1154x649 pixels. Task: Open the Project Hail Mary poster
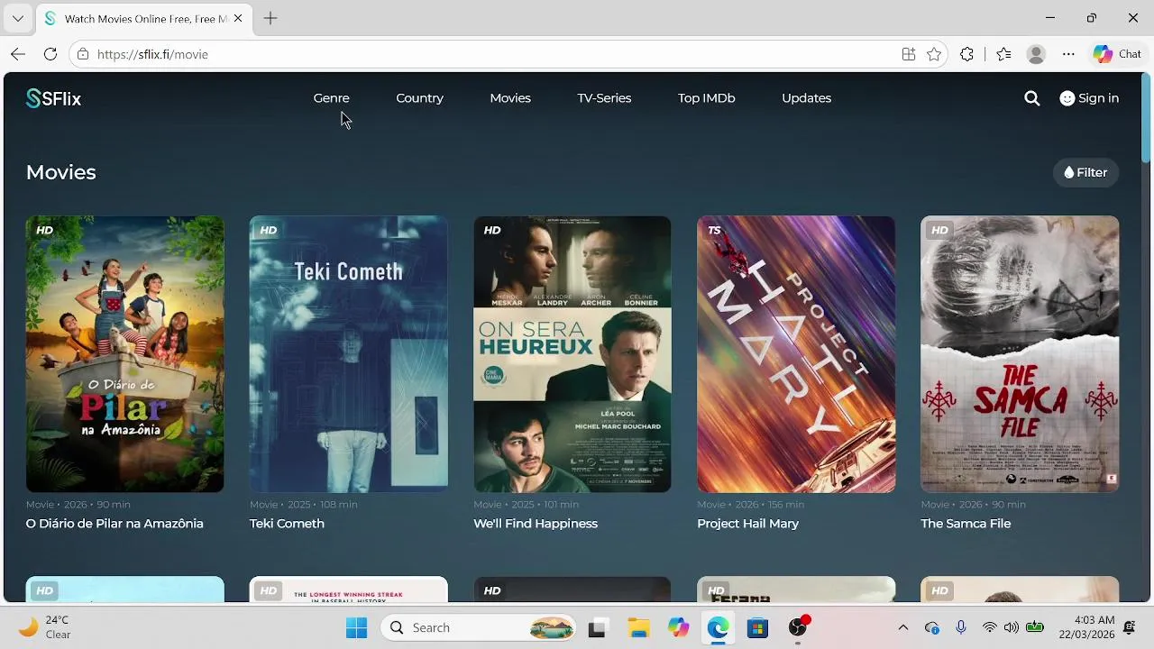[x=796, y=354]
